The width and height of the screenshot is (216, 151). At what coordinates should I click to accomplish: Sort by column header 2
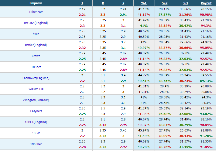tap(123, 3)
